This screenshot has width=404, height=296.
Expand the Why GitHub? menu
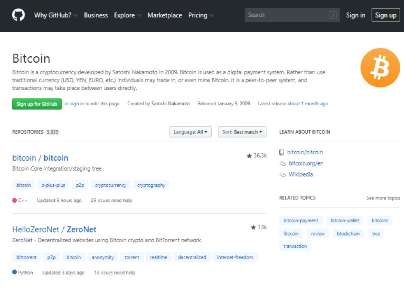click(56, 15)
